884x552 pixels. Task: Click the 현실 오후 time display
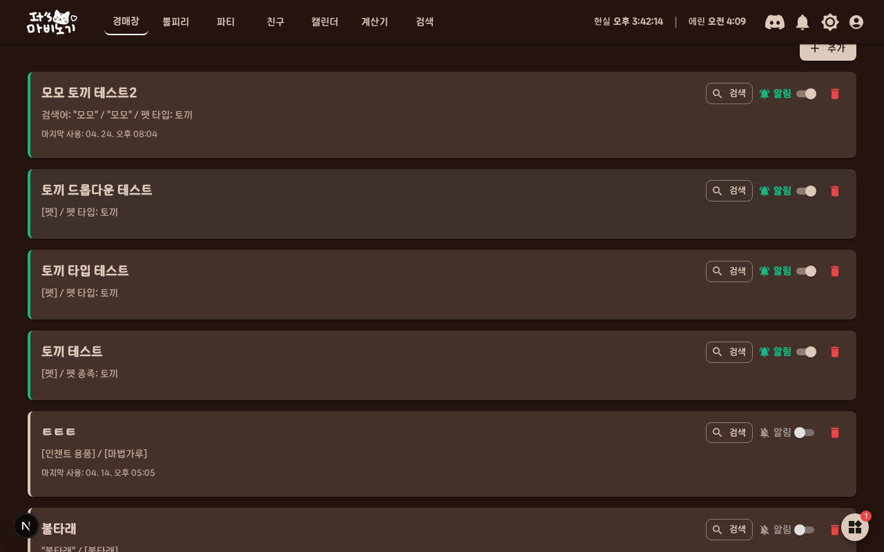click(628, 21)
